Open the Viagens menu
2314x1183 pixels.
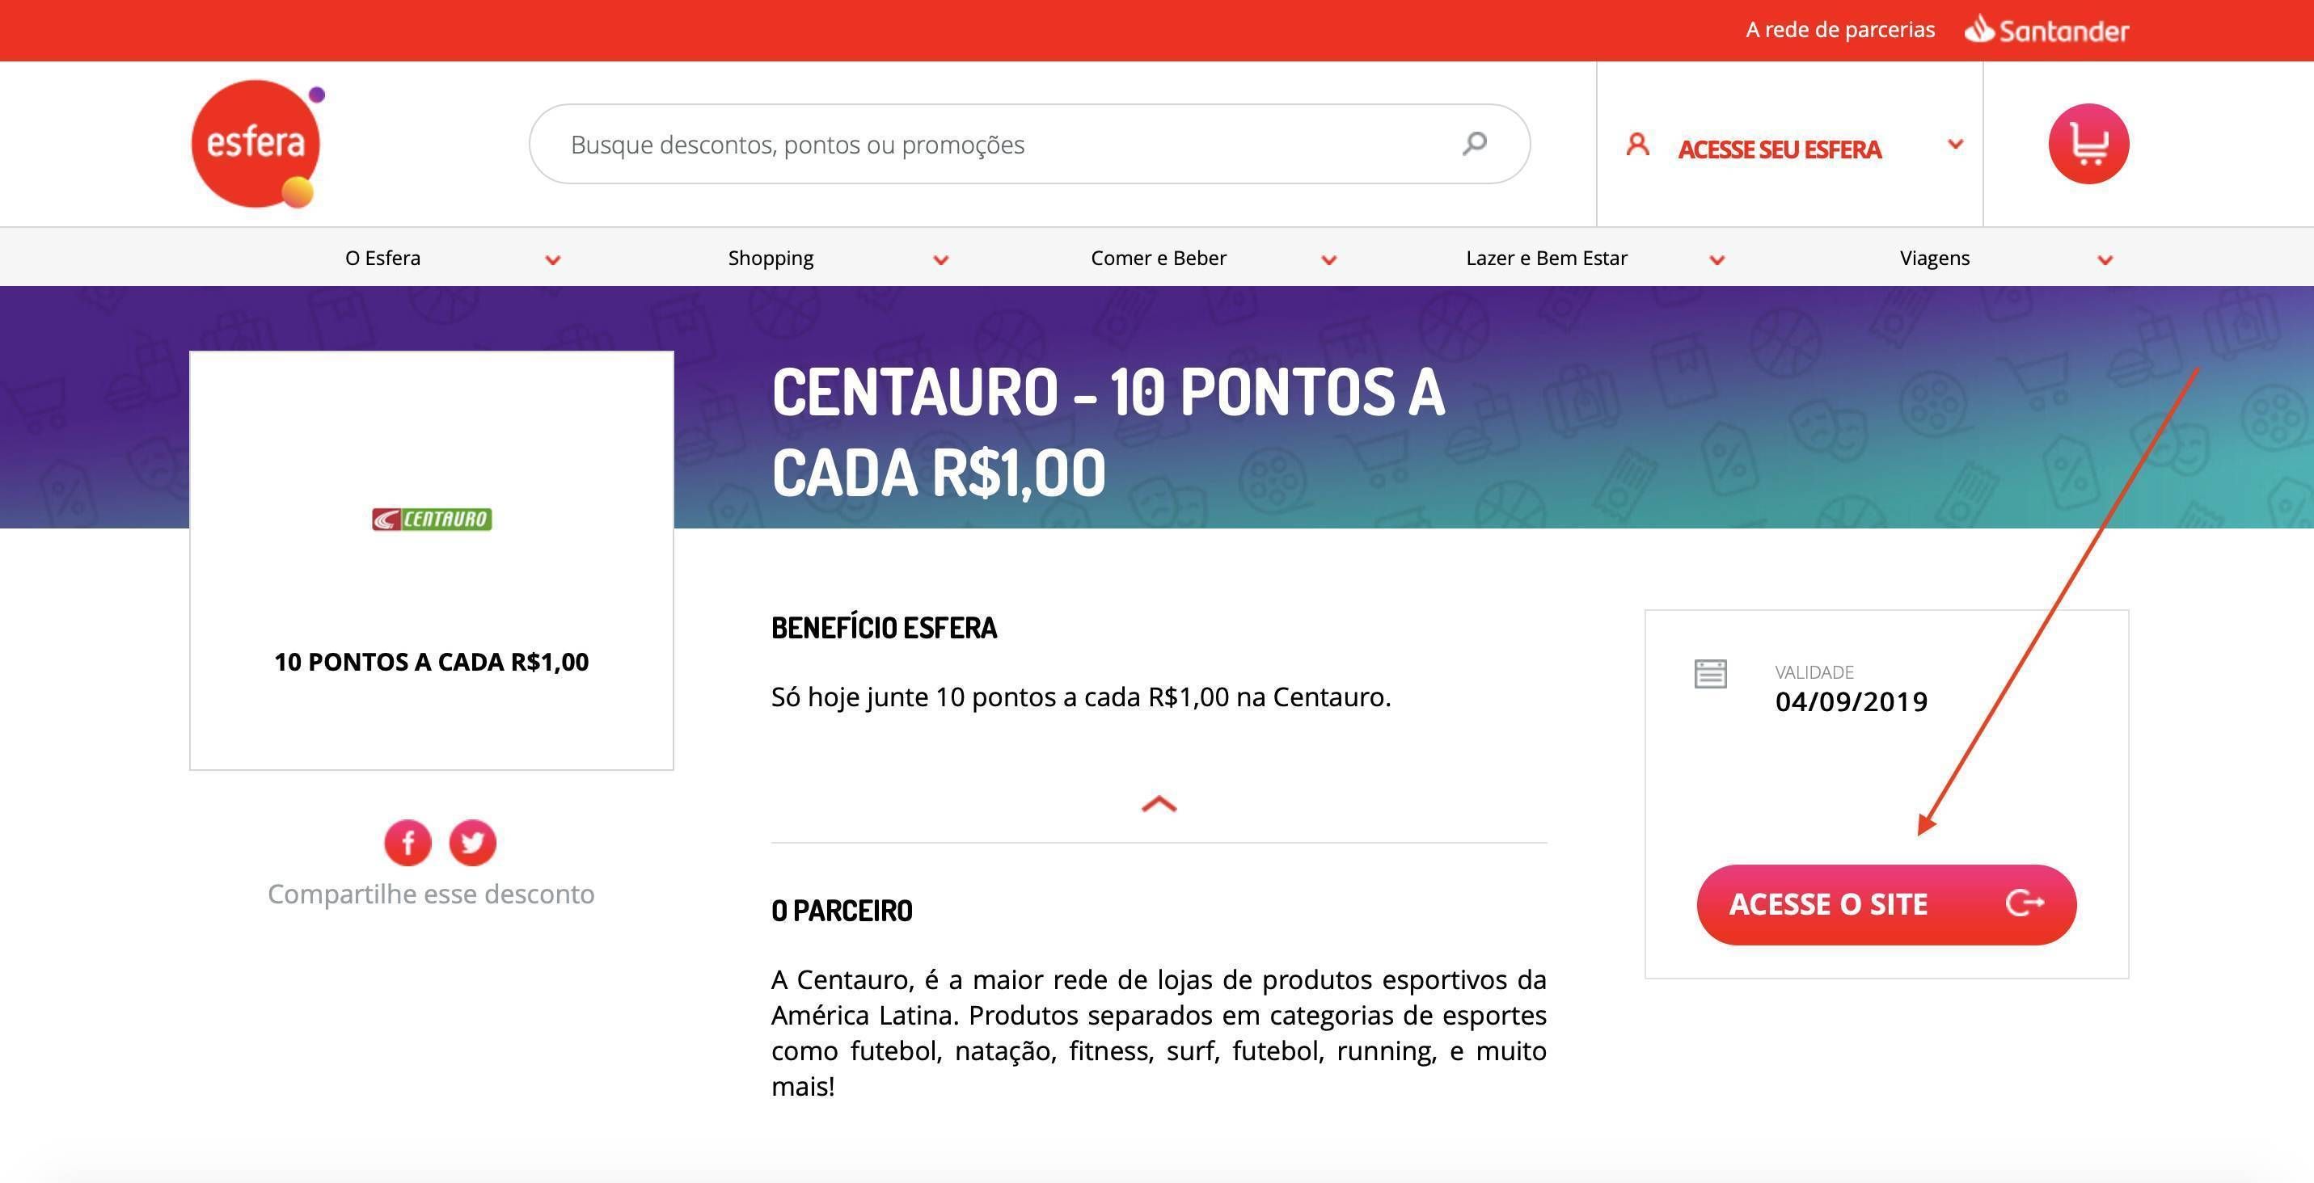pos(1935,258)
